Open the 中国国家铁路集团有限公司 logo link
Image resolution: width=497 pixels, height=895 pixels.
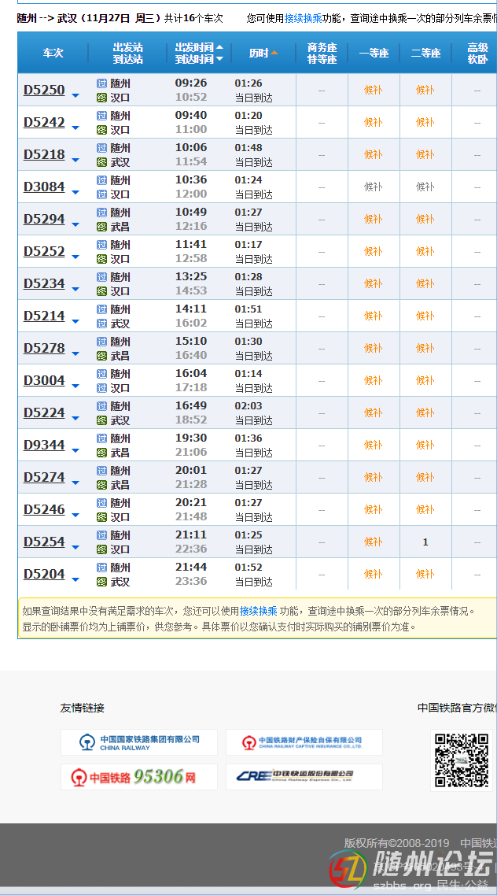(x=139, y=742)
